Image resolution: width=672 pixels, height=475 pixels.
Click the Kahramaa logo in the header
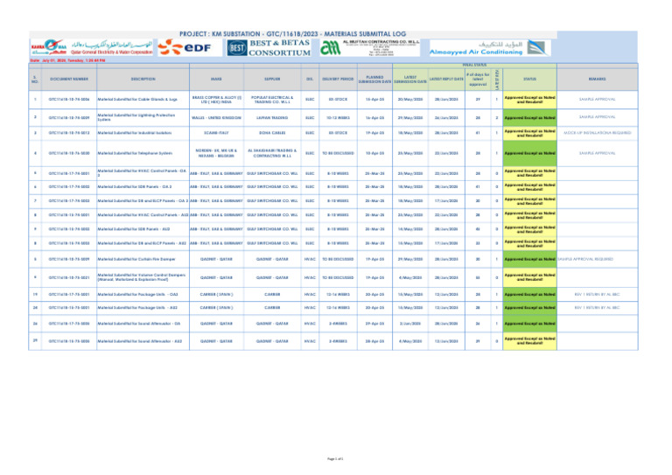pyautogui.click(x=91, y=47)
